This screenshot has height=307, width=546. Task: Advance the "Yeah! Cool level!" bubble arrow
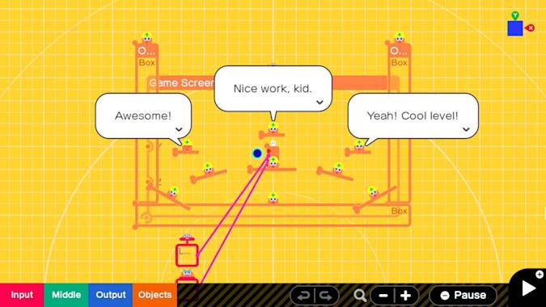[466, 129]
